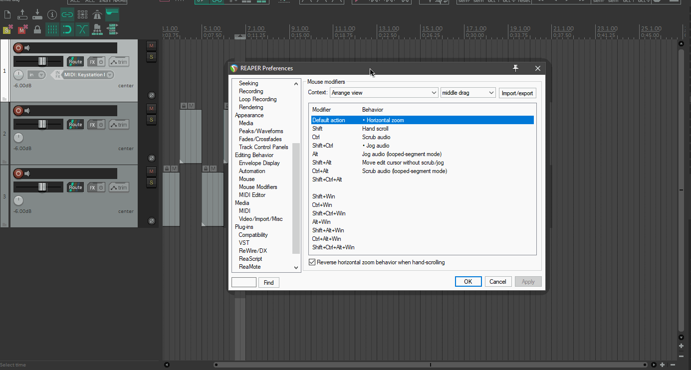Click the New Project file icon

[x=7, y=15]
